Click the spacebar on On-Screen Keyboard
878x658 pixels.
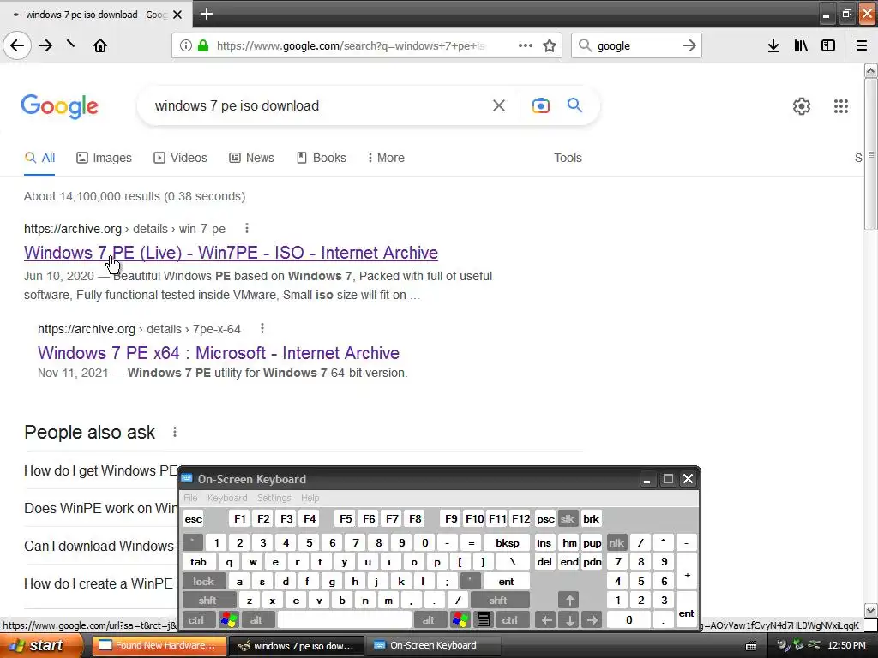coord(345,620)
